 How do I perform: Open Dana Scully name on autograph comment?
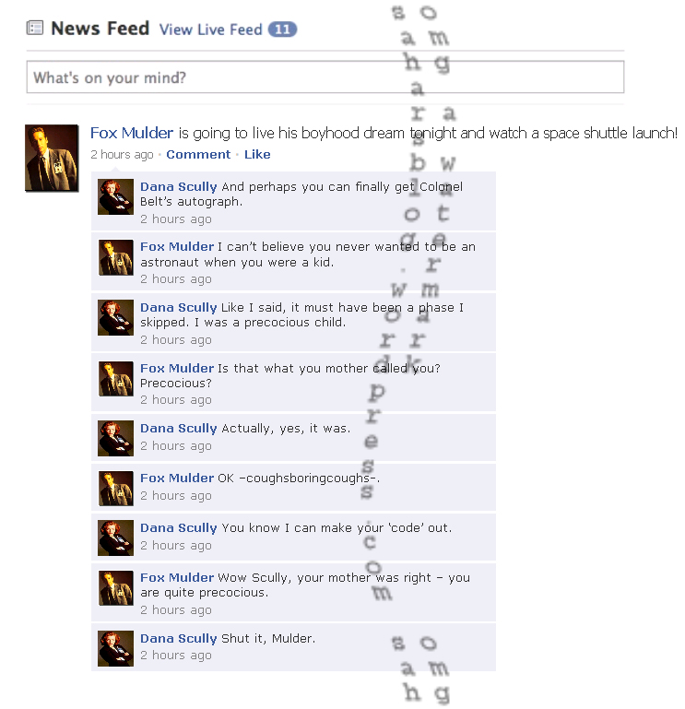[178, 187]
